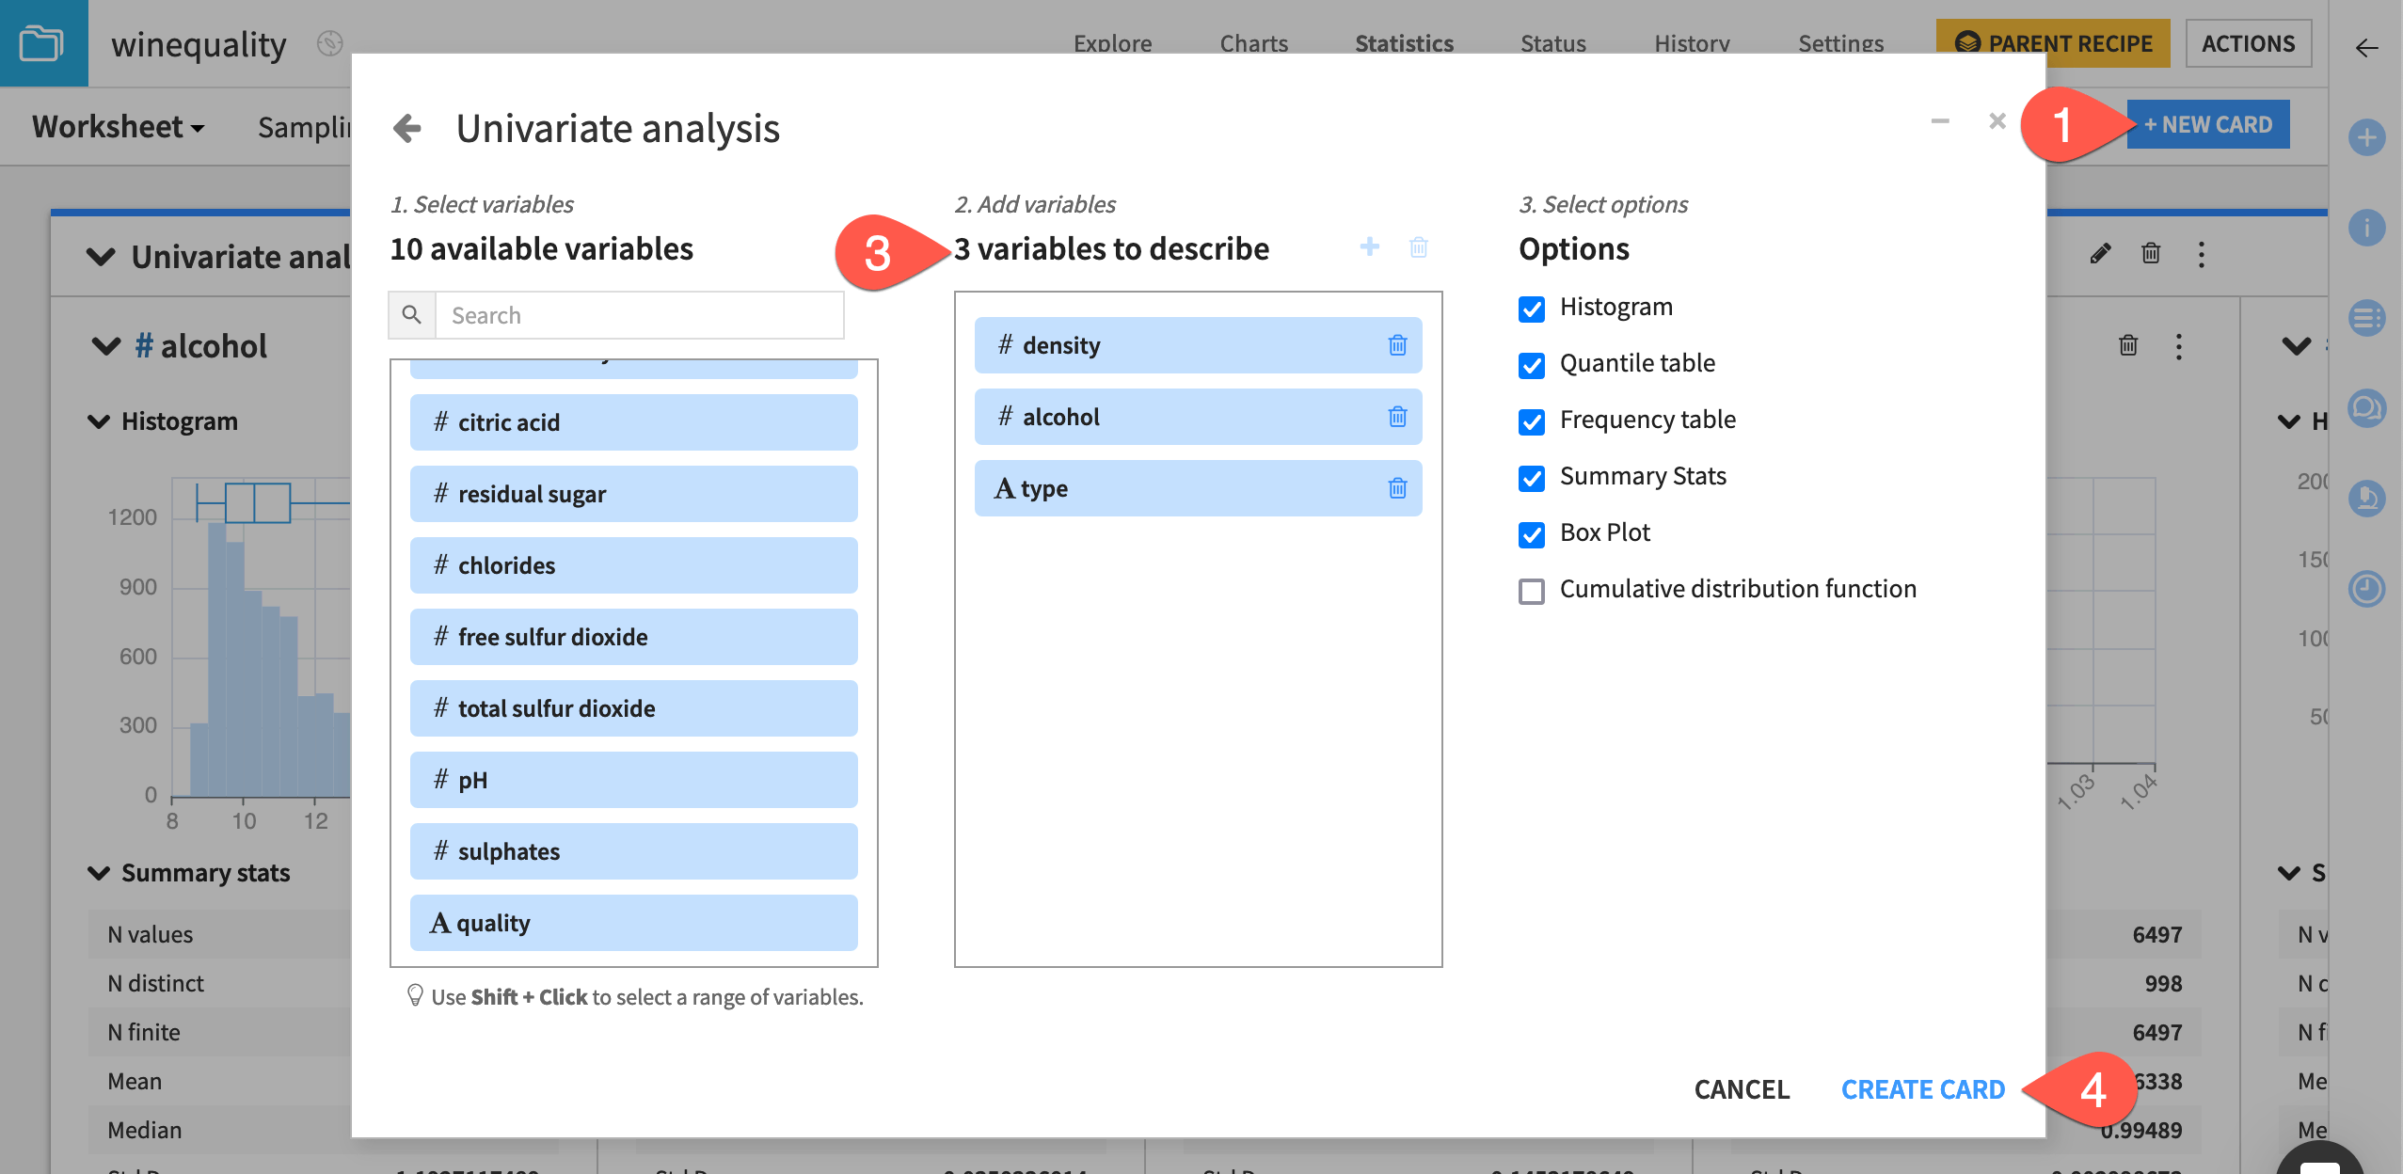Remove the density variable via its trash icon
Image resolution: width=2403 pixels, height=1174 pixels.
(x=1397, y=345)
